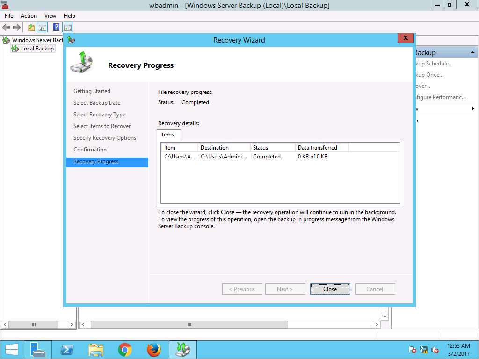The height and width of the screenshot is (359, 479).
Task: Click center pane horizontal scrollbar thumb
Action: coord(189,324)
